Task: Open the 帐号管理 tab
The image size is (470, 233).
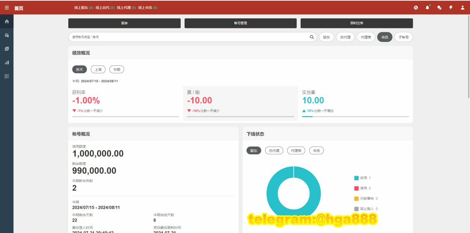Action: point(241,23)
